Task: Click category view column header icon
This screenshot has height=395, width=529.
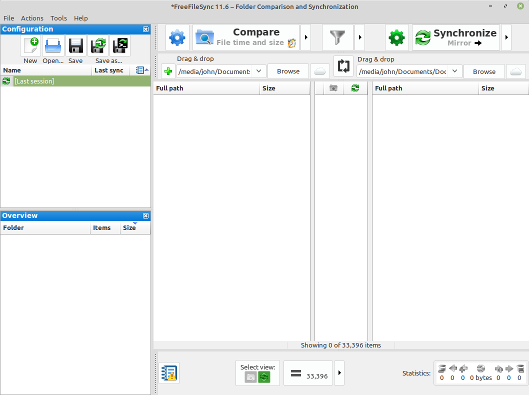Action: (333, 88)
